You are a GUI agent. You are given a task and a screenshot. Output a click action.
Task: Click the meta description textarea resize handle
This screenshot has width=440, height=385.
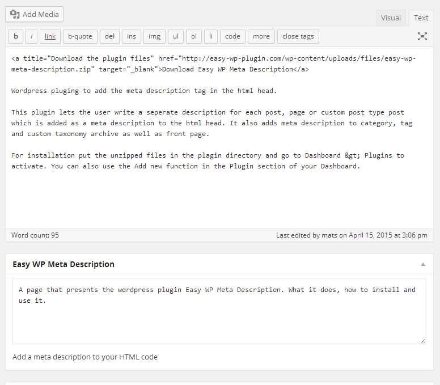click(423, 341)
